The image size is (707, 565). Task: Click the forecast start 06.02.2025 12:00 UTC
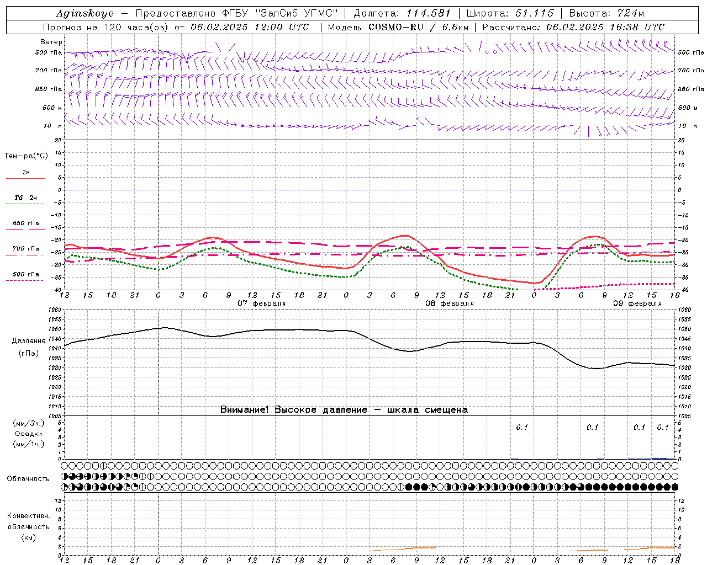click(250, 27)
